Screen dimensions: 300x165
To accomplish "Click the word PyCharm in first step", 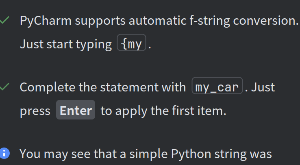I will (x=46, y=21).
